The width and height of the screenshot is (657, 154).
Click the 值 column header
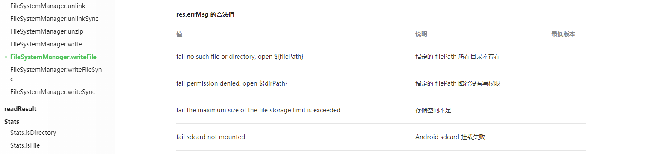click(179, 34)
